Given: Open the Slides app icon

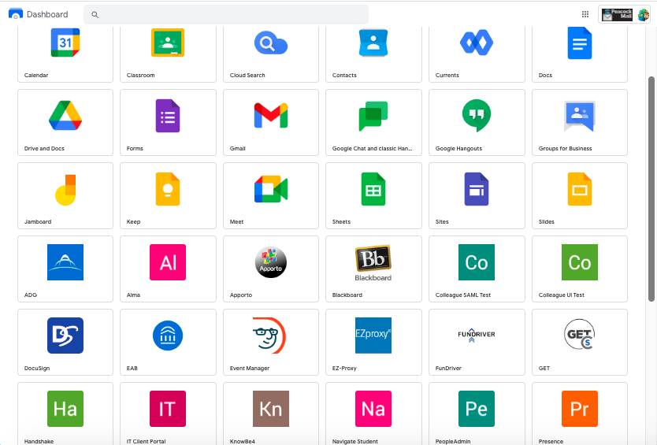Looking at the screenshot, I should [580, 189].
